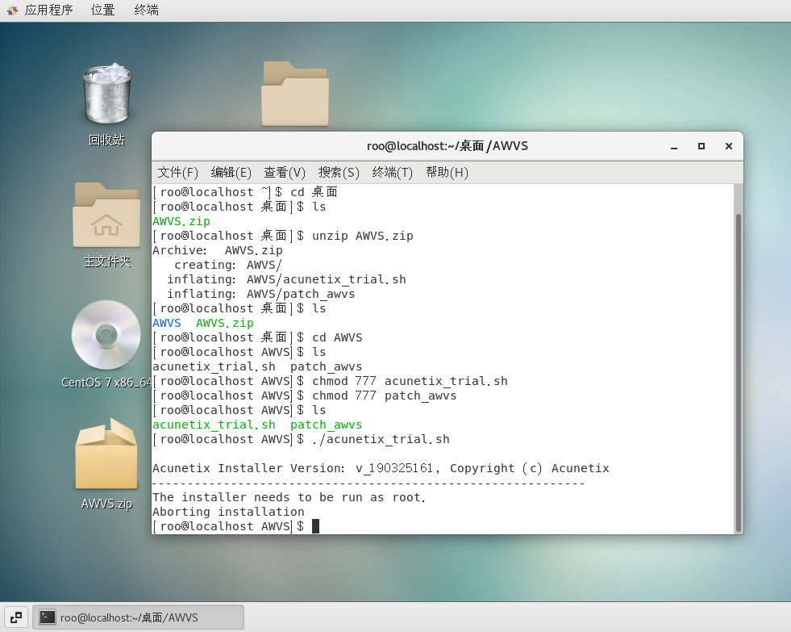Click the './acunetix_trial.sh' command text
Screen dimensions: 791x632
click(x=381, y=439)
